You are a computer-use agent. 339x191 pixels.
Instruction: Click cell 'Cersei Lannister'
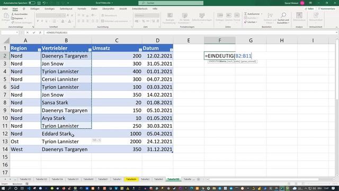coord(66,79)
